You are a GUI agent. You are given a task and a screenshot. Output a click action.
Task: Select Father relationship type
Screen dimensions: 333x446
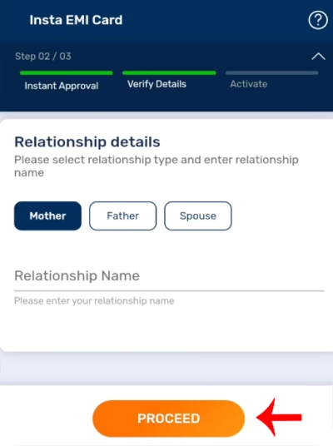pos(122,216)
